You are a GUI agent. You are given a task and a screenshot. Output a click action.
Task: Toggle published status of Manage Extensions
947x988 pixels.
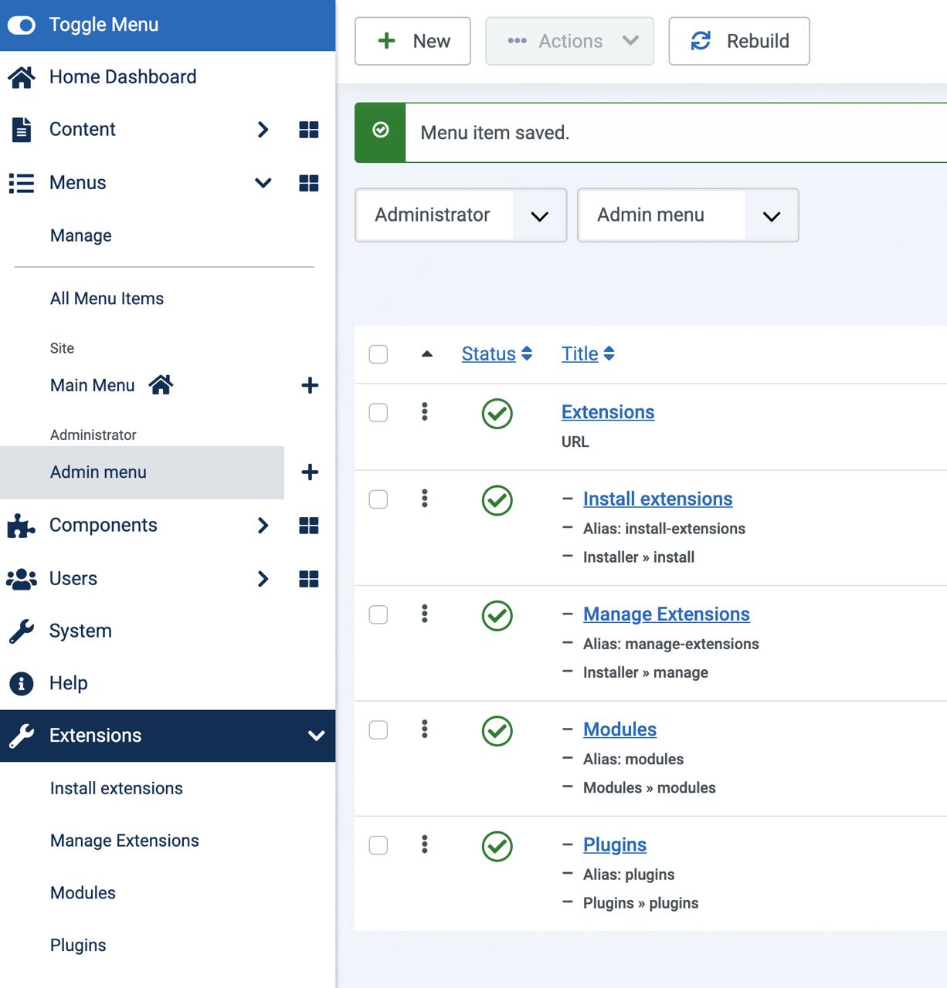pos(497,616)
